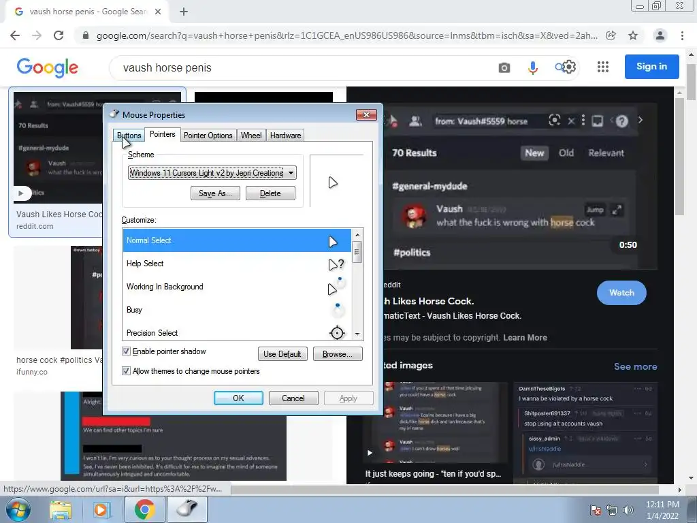
Task: Open the Google apps grid
Action: point(603,67)
